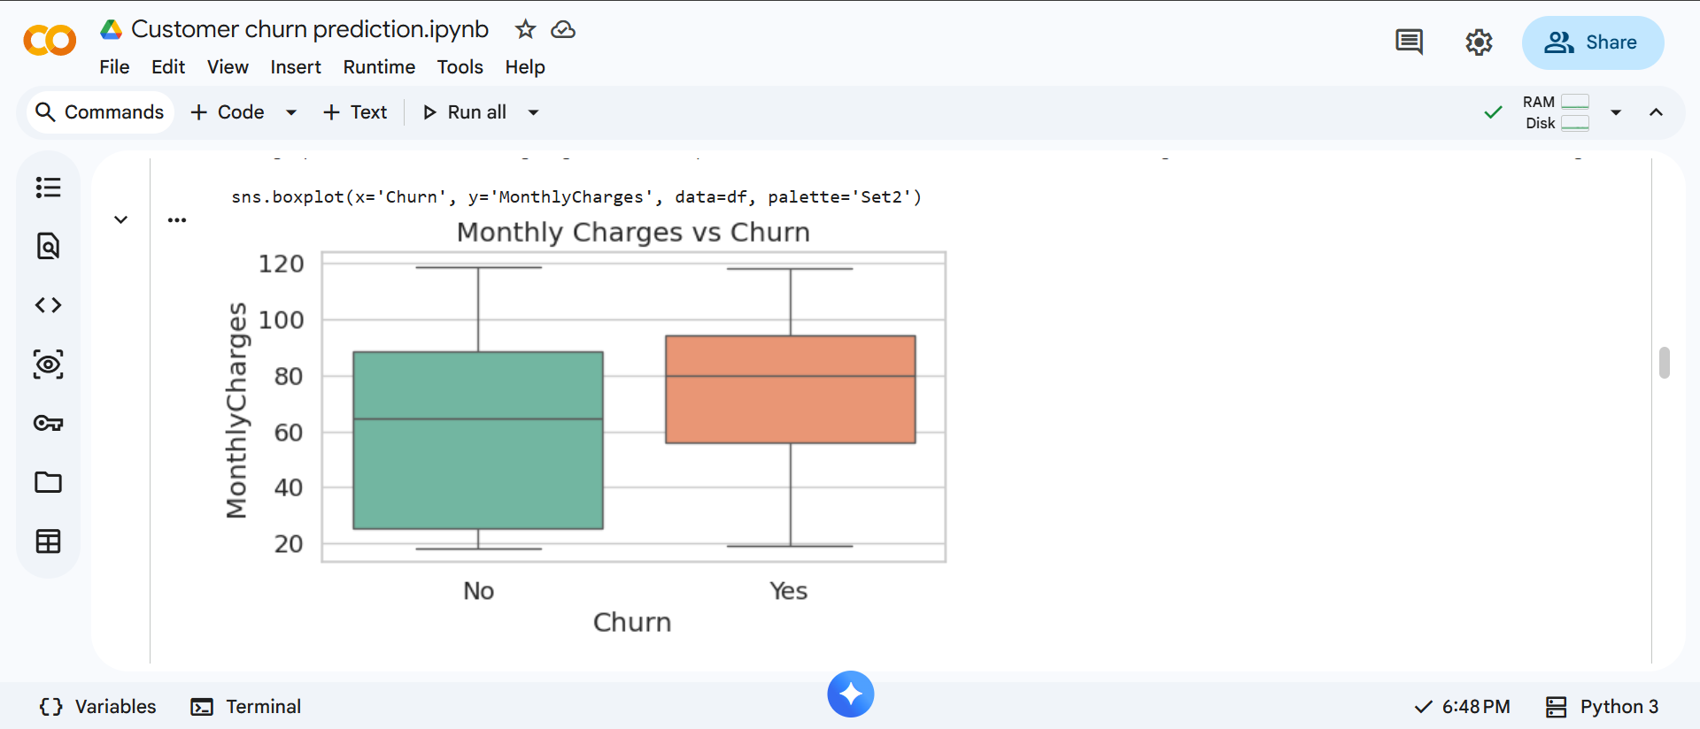Click the vertical scrollbar thumb

coord(1665,363)
